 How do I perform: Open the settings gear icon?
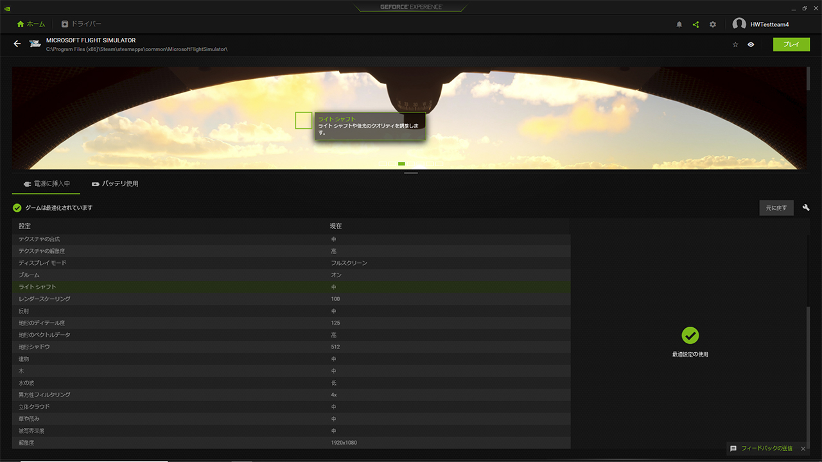pos(713,24)
